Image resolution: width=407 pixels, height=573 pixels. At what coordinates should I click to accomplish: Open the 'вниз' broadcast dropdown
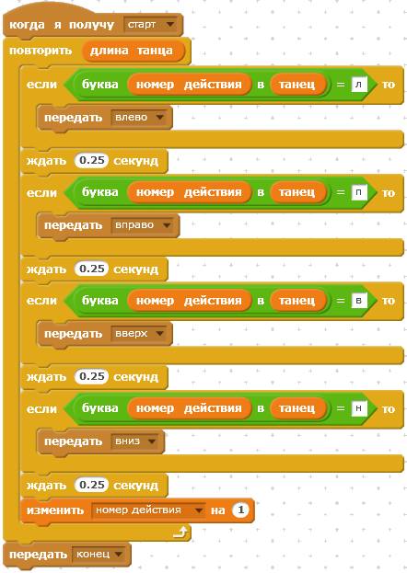pyautogui.click(x=134, y=441)
